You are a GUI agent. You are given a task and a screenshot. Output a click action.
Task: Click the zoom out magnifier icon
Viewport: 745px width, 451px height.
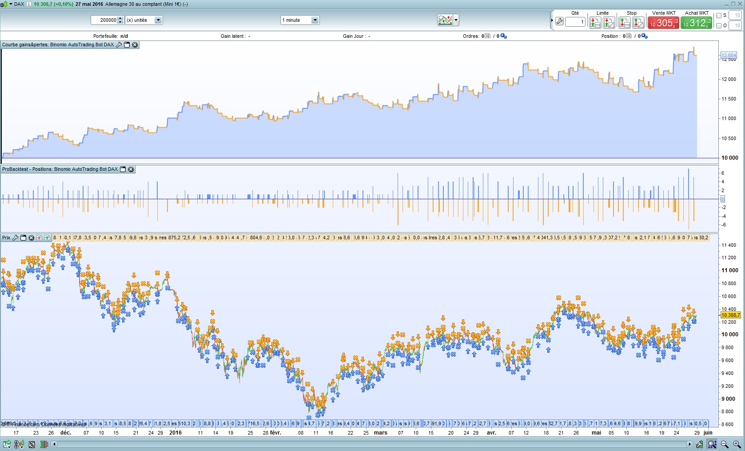click(x=725, y=444)
